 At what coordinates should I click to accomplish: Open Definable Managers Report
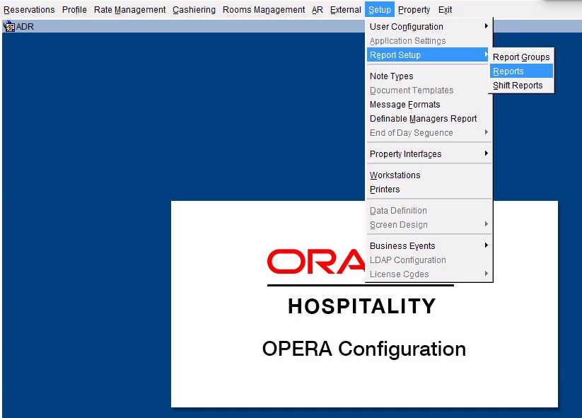(429, 118)
